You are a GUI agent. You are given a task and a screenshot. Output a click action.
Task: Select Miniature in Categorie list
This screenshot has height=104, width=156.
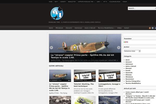click(x=129, y=77)
